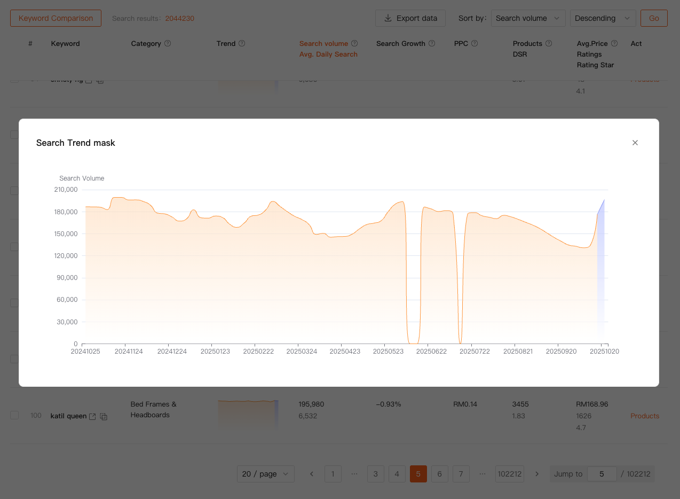The height and width of the screenshot is (499, 680).
Task: Tick the checkbox for row 100 katil queen
Action: coord(14,415)
